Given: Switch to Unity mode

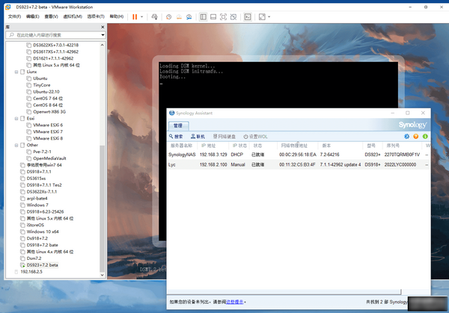Looking at the screenshot, I should [x=233, y=17].
